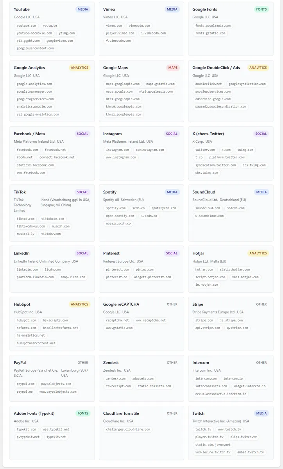Click the www.recaptcha.net domain chip
Viewport: 283px width, 469px height.
pyautogui.click(x=150, y=320)
